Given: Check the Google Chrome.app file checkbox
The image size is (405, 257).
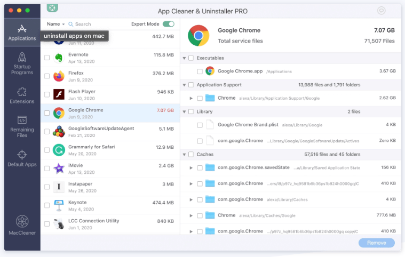Looking at the screenshot, I should pyautogui.click(x=200, y=71).
